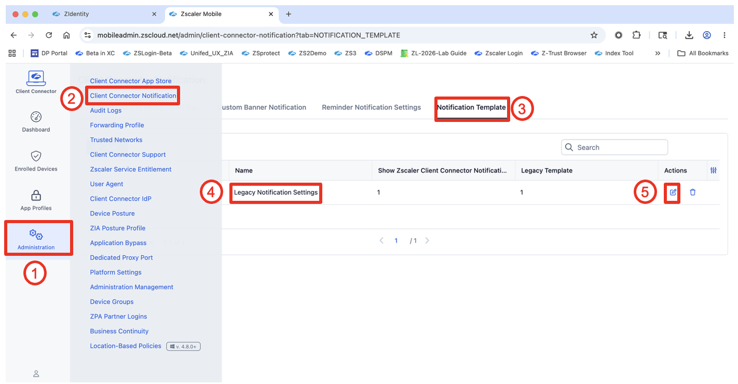Open the Dashboard sidebar section
Image resolution: width=738 pixels, height=384 pixels.
coord(36,121)
